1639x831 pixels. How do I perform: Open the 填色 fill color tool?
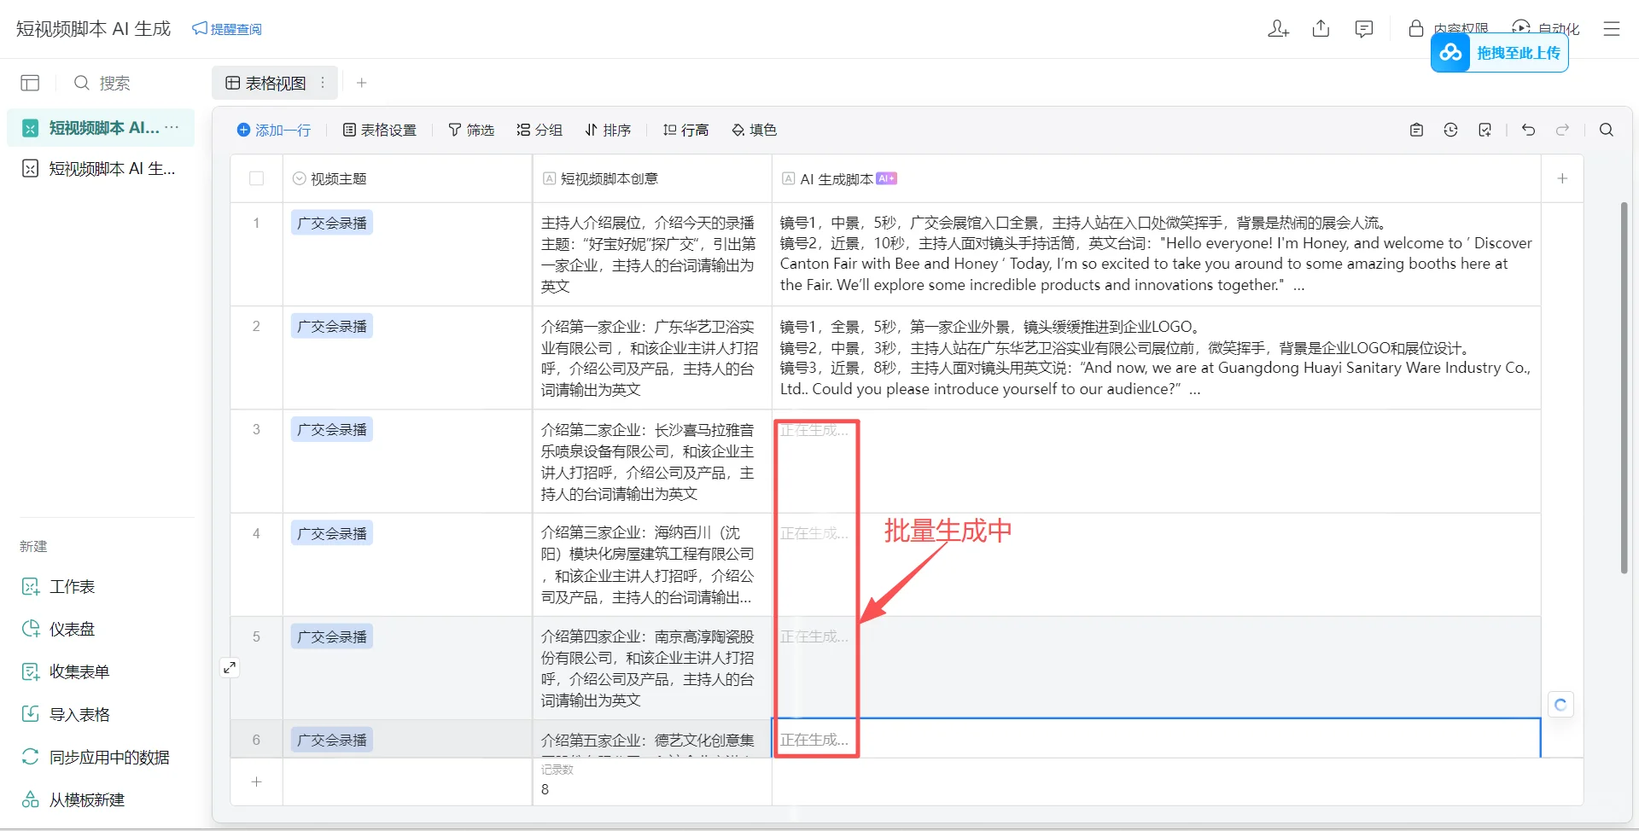[x=754, y=130]
